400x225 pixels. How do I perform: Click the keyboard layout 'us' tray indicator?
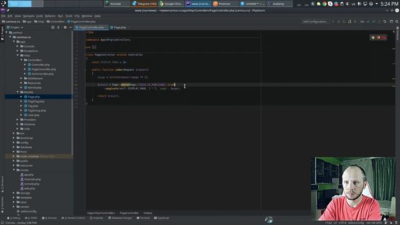coord(353,4)
